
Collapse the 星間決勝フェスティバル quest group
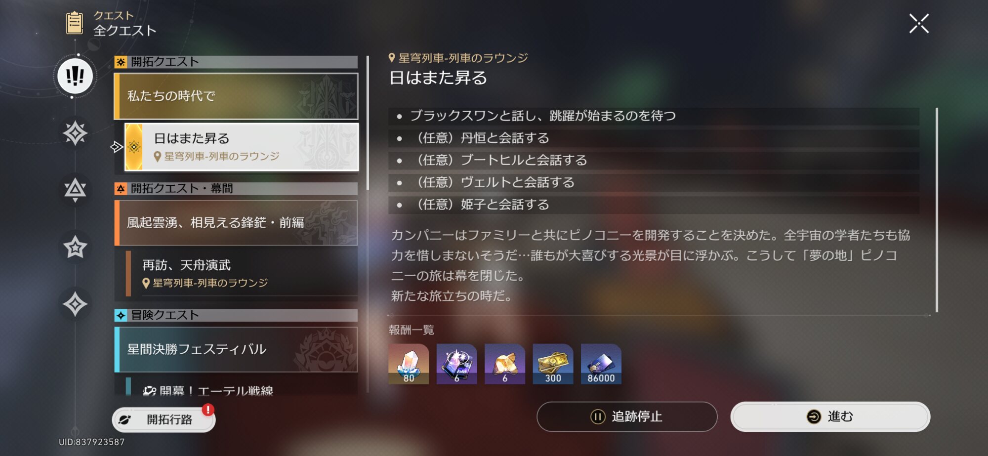(236, 349)
